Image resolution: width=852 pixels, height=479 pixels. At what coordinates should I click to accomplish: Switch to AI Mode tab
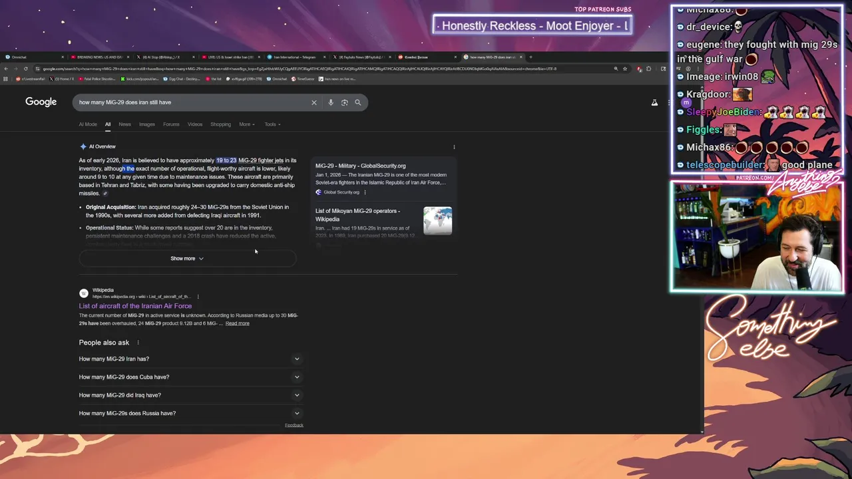(88, 124)
